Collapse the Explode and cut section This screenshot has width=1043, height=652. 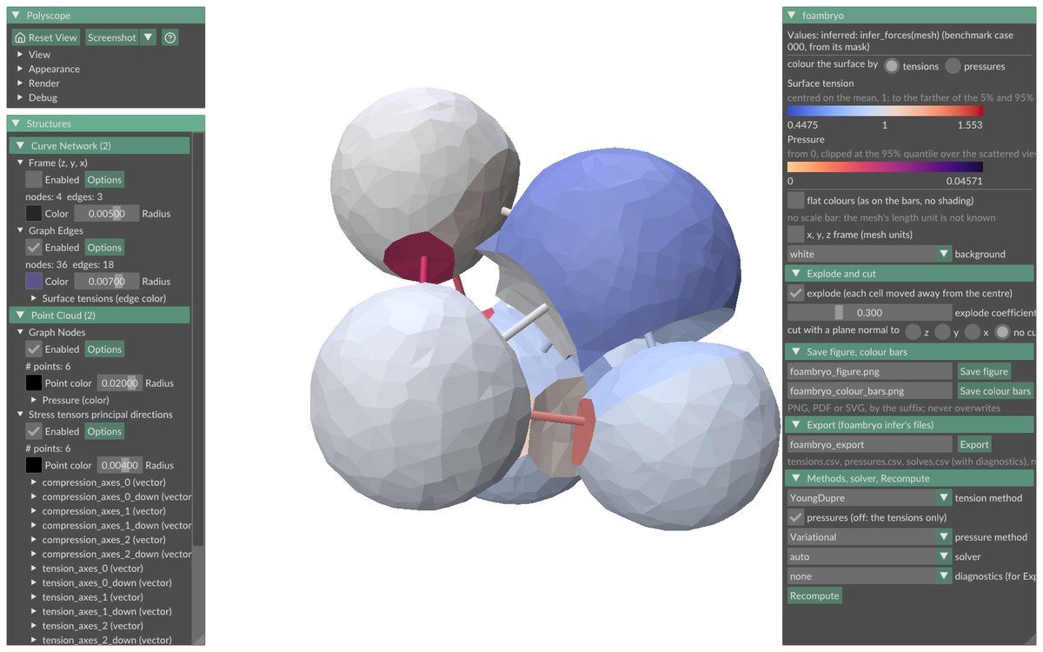point(909,274)
